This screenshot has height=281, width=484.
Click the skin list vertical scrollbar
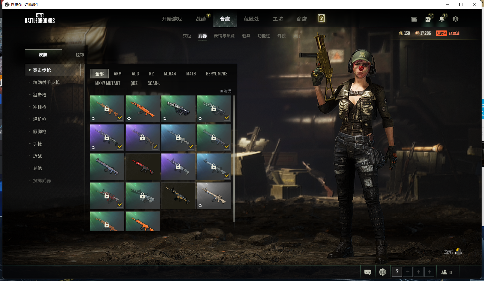pyautogui.click(x=234, y=159)
